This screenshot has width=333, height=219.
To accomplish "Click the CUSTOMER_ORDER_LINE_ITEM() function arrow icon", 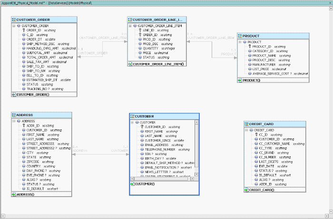I will tap(130, 64).
